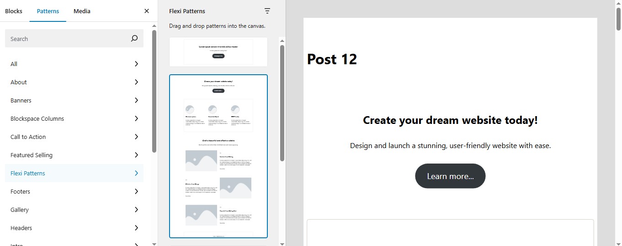The image size is (622, 246).
Task: Open the Gallery patterns category
Action: click(74, 210)
